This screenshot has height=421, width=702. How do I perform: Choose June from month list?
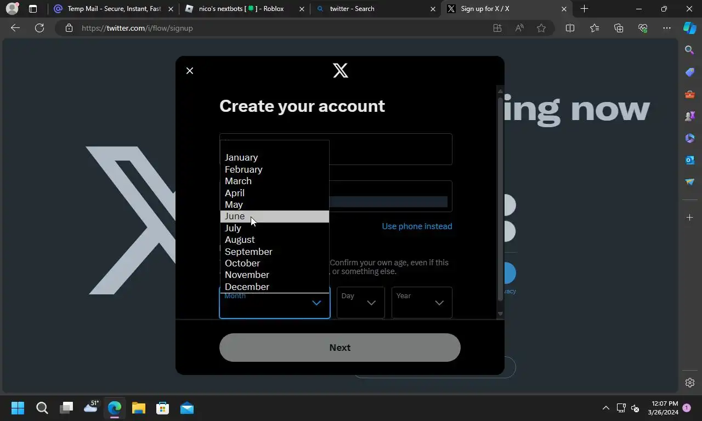click(x=274, y=216)
